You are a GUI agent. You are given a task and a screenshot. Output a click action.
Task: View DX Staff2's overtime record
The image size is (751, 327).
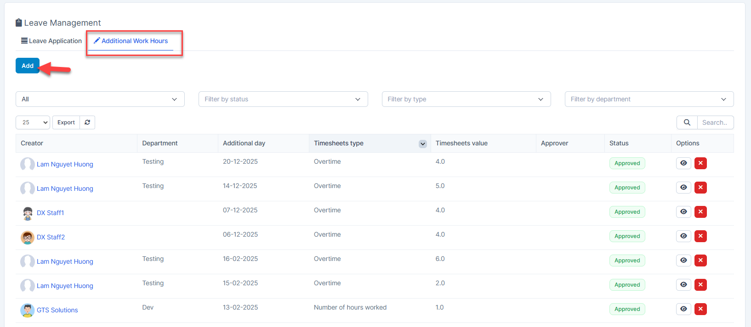683,236
